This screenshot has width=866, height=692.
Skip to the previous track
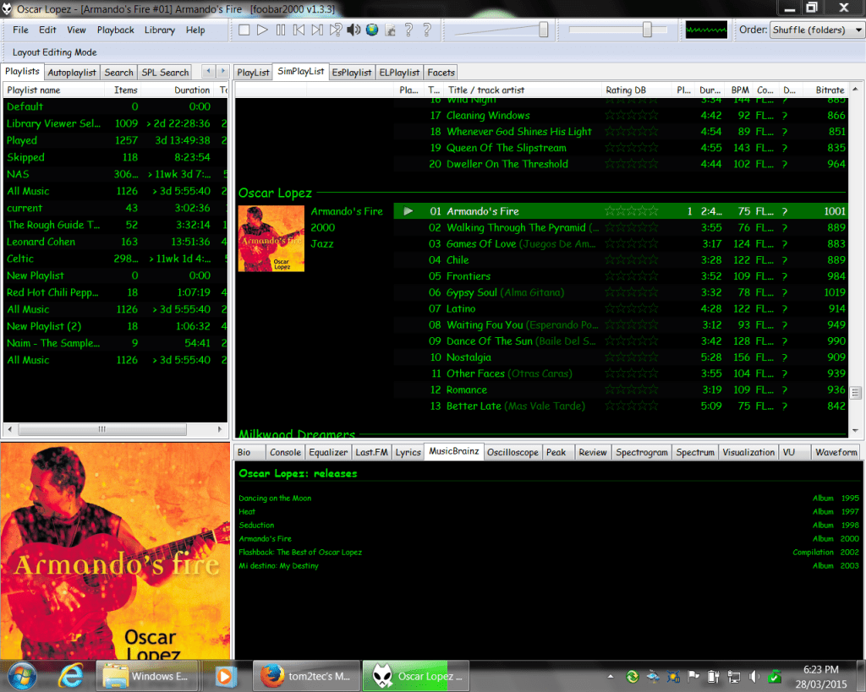click(299, 30)
